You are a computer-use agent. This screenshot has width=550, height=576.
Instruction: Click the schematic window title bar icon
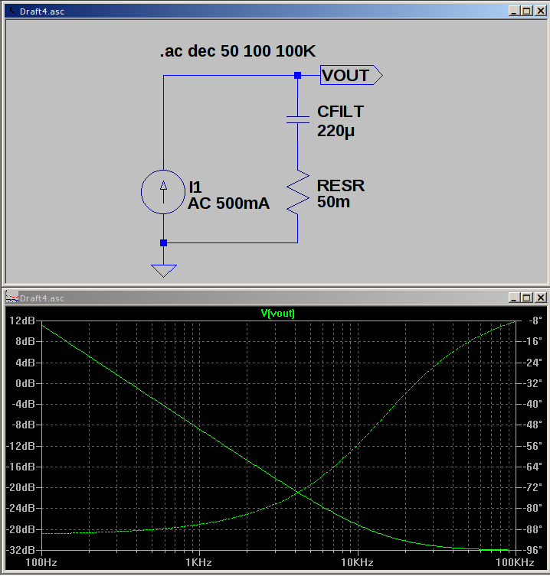[11, 11]
